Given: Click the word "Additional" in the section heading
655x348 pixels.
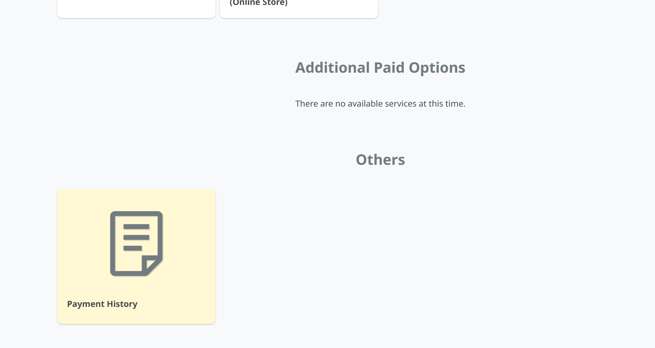Looking at the screenshot, I should click(x=332, y=68).
